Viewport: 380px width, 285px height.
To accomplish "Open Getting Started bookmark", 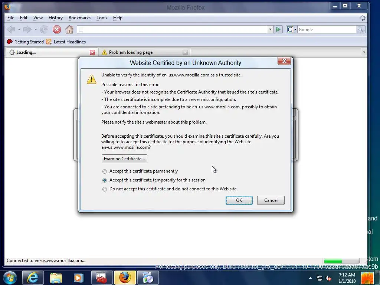I will pyautogui.click(x=25, y=42).
